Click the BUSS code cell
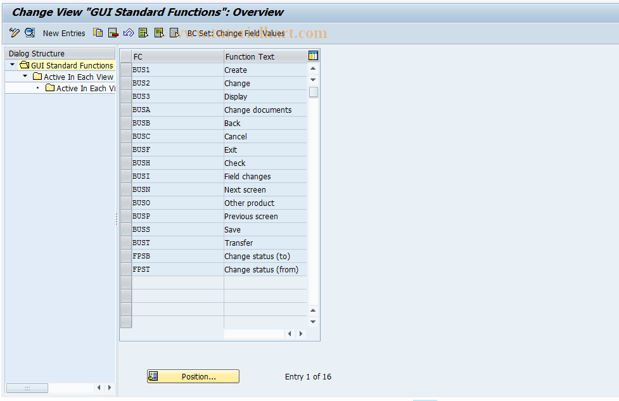This screenshot has width=619, height=401. (x=177, y=229)
